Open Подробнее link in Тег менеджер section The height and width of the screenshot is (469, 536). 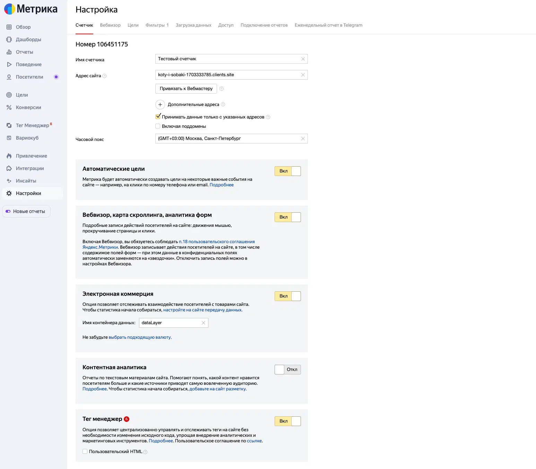(161, 441)
